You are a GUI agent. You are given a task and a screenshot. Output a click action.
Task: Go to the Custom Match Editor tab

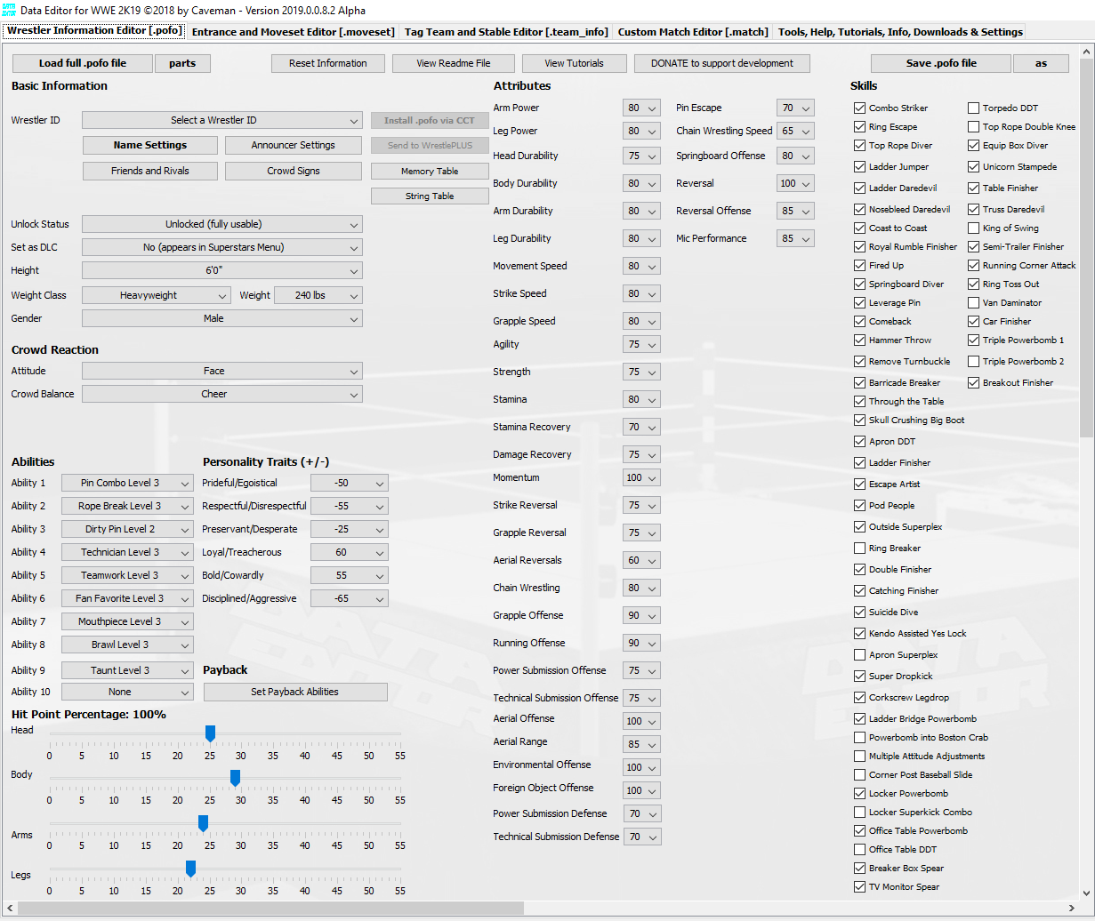(x=692, y=32)
